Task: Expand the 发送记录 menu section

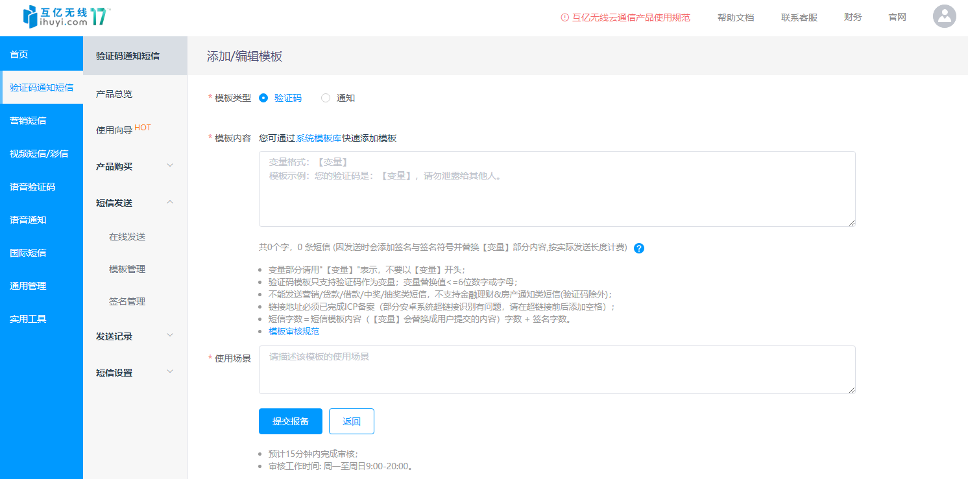Action: click(134, 336)
